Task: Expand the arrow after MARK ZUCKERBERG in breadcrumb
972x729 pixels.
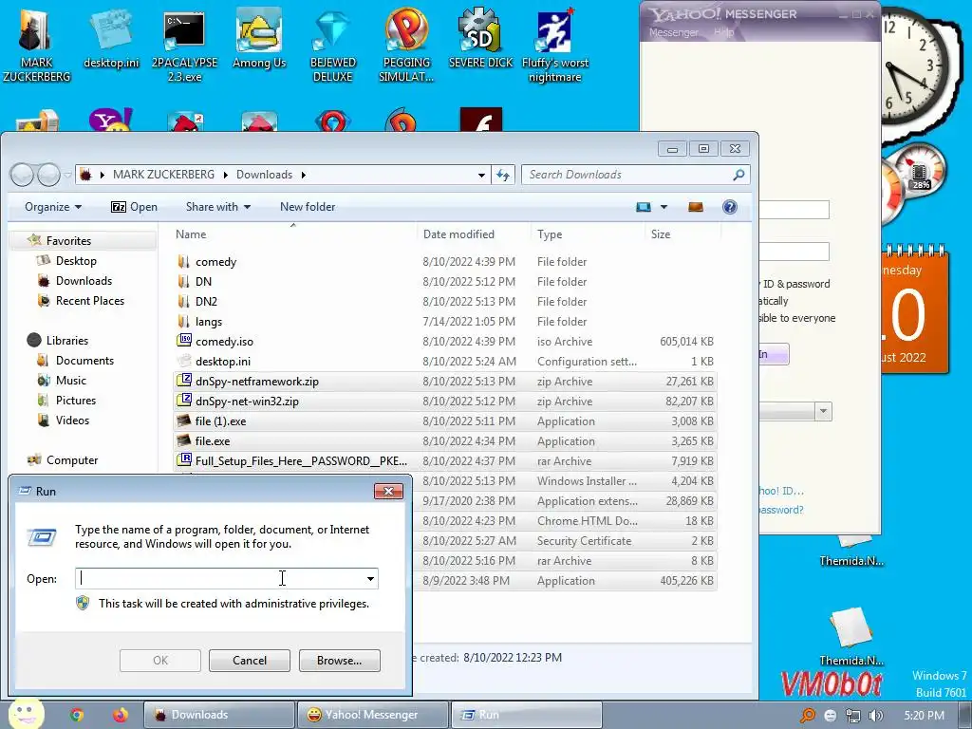Action: 226,175
